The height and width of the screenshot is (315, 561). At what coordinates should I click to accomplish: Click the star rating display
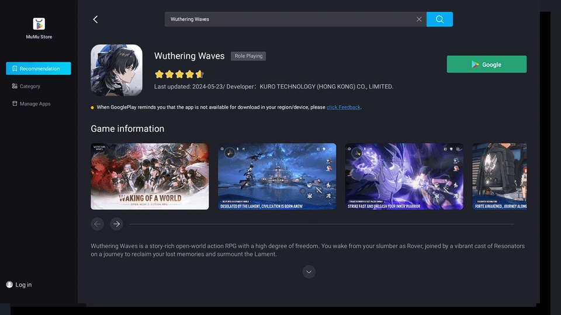pos(178,74)
